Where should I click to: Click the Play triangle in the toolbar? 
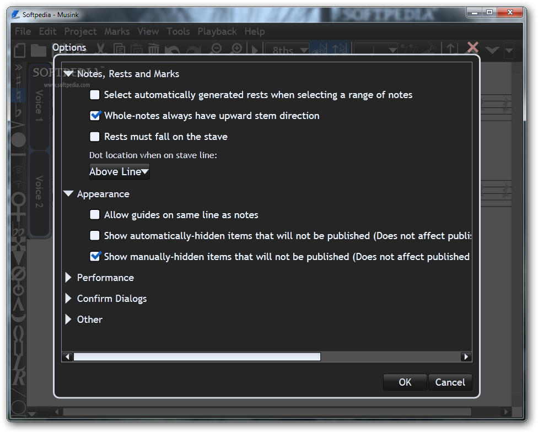(x=255, y=50)
